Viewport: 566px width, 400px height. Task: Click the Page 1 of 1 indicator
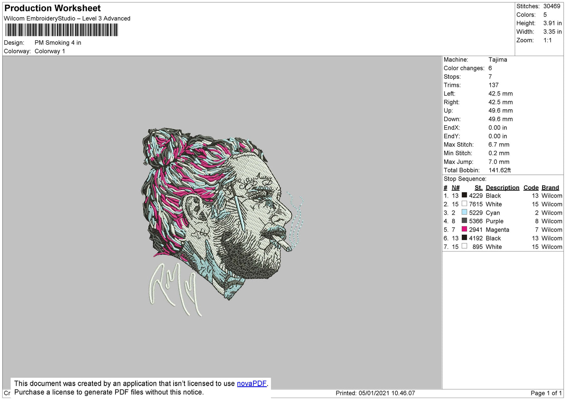coord(546,393)
